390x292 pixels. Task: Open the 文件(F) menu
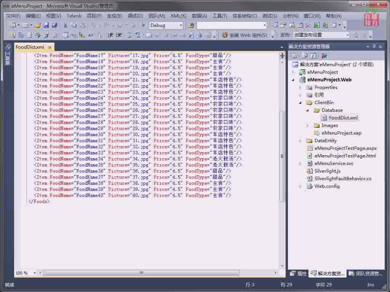pyautogui.click(x=13, y=16)
